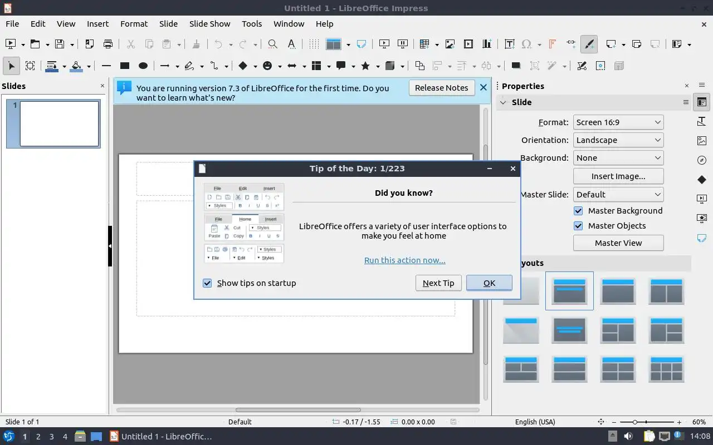Click the Show Draw Functions icon
This screenshot has width=713, height=445.
click(589, 44)
